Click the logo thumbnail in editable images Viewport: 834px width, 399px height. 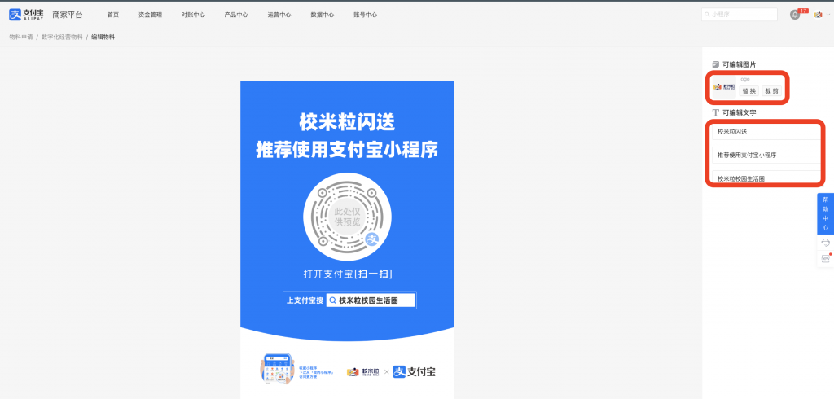point(724,86)
